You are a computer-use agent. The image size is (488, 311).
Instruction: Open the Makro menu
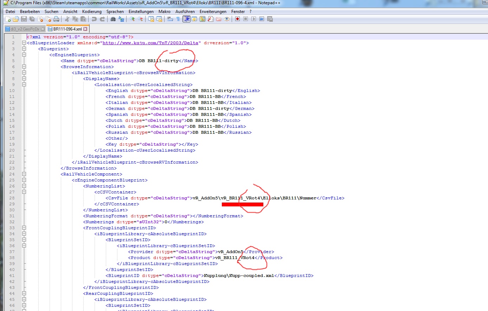pos(165,12)
